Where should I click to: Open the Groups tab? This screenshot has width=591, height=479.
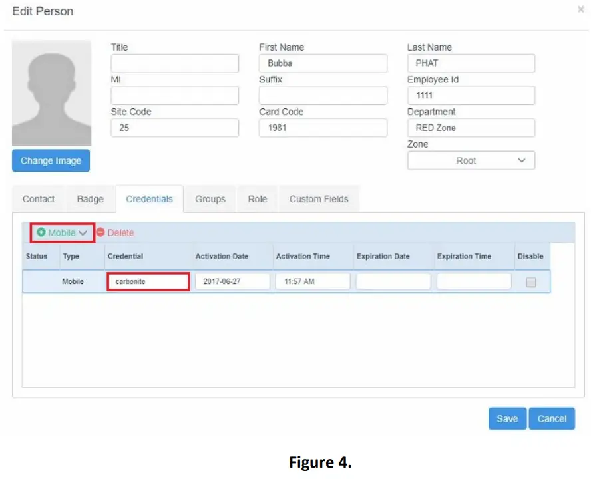click(x=210, y=198)
